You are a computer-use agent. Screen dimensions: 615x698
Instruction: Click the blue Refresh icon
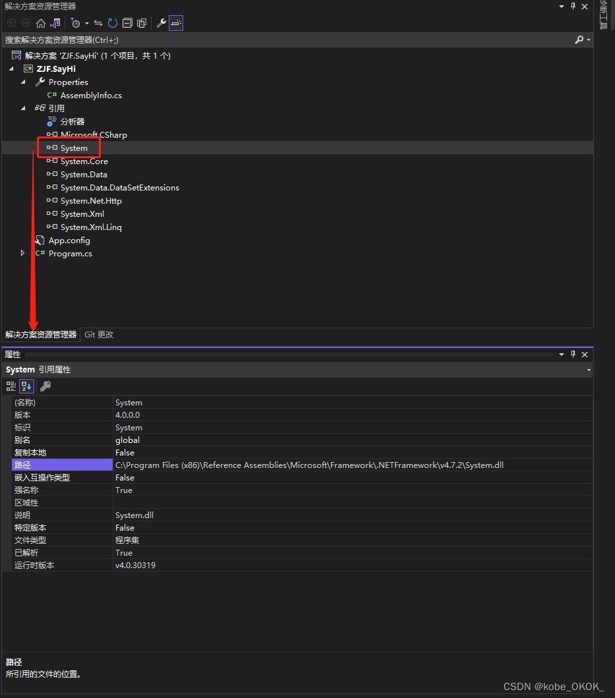(x=113, y=23)
